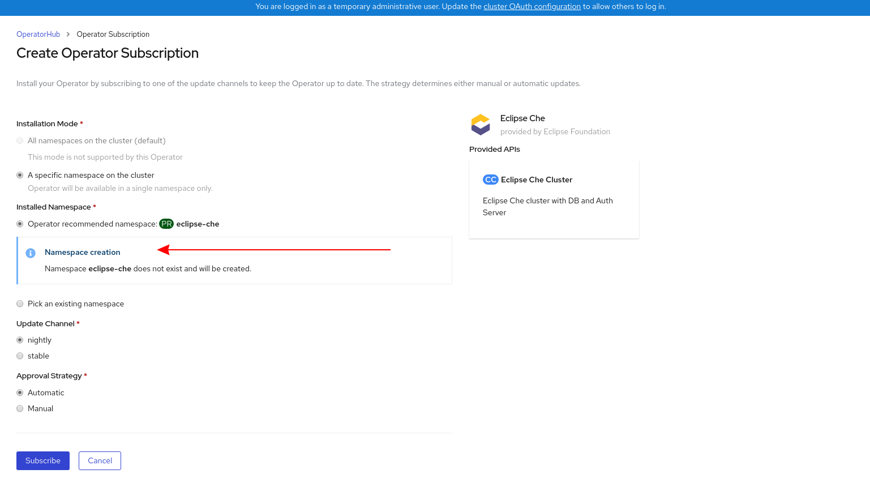Click the Eclipse Che Cluster title
This screenshot has height=482, width=870.
click(x=537, y=180)
